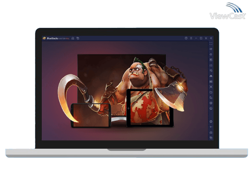
Task: Take a screenshot with the sidebar capture icon
Action: coord(211,87)
